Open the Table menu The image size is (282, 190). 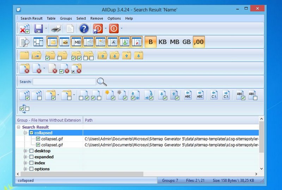(51, 19)
